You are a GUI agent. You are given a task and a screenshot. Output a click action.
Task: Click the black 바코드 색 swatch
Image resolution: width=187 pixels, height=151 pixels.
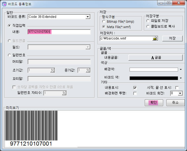[x=154, y=78]
